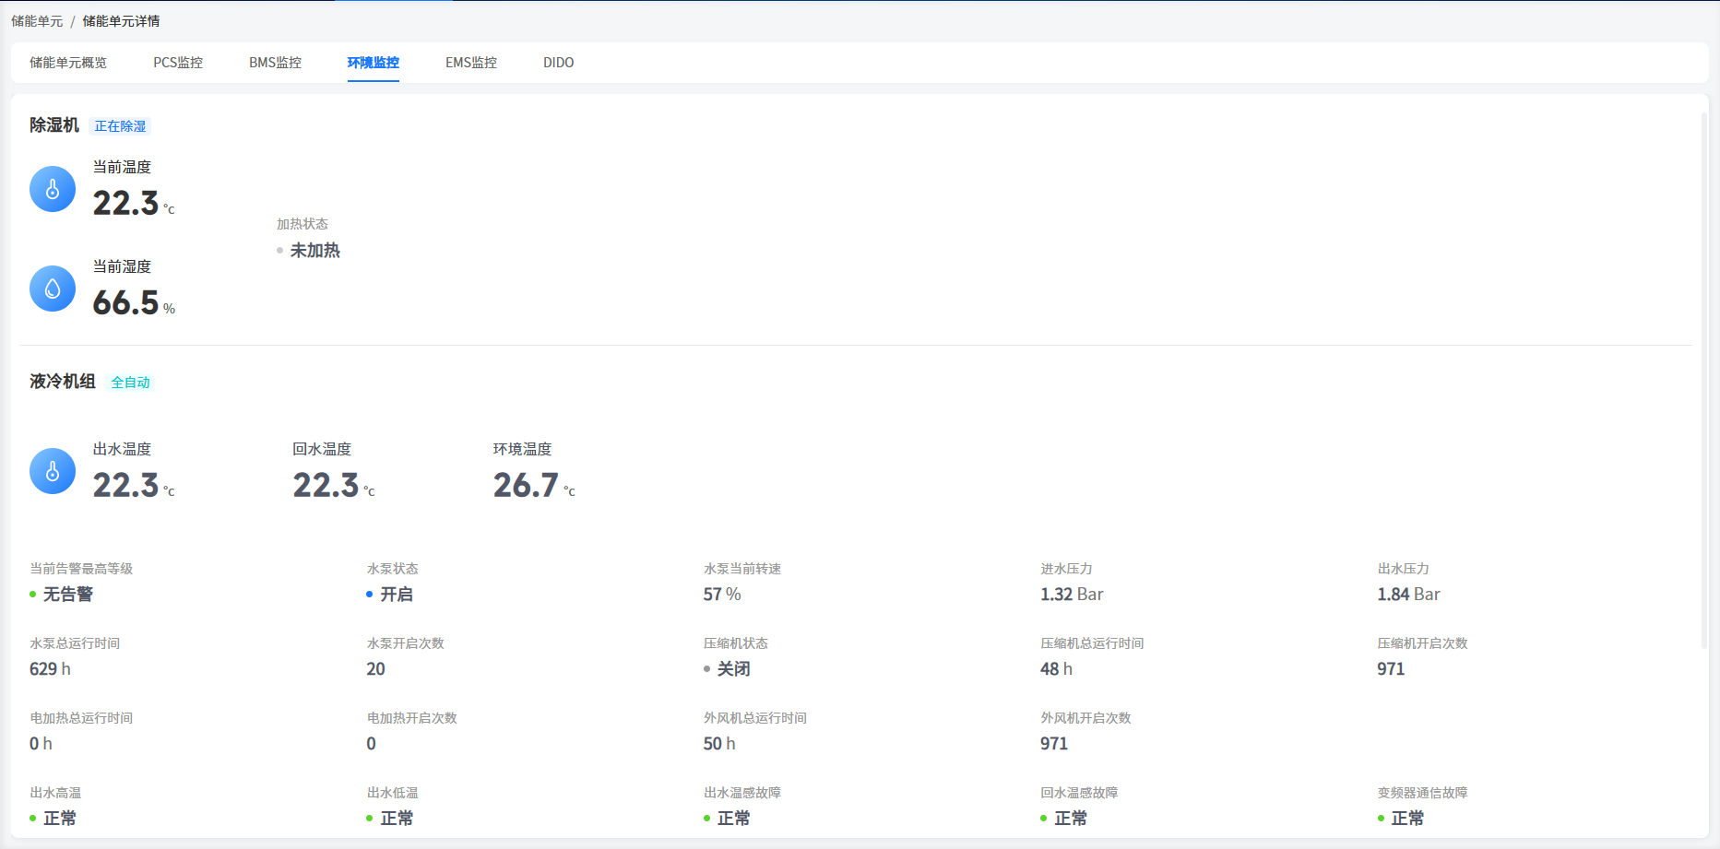Click the 正在除湿 status tag
This screenshot has height=849, width=1720.
(x=121, y=126)
